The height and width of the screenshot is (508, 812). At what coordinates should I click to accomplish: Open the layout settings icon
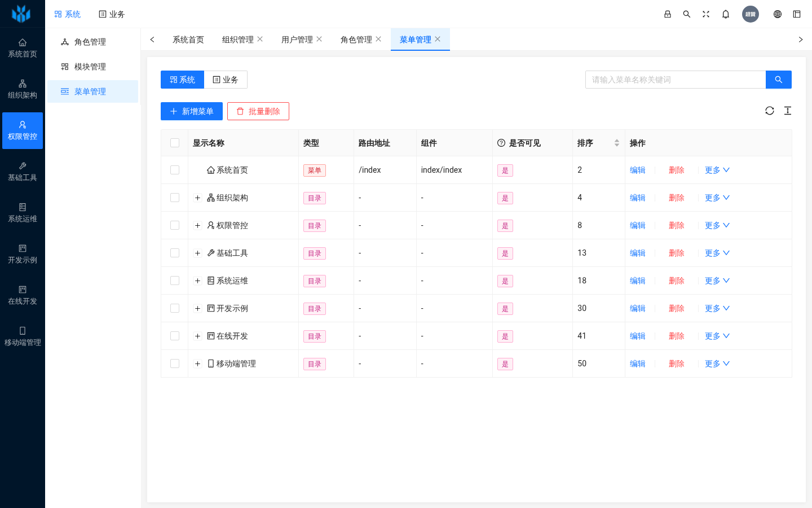coord(797,14)
